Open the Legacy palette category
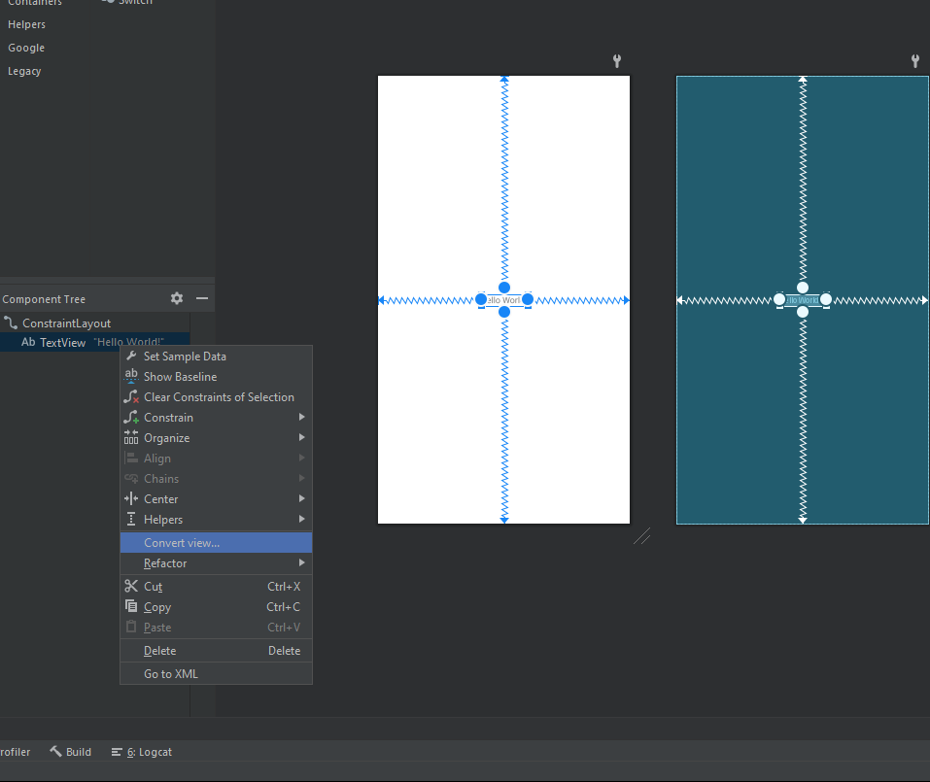Viewport: 930px width, 782px height. (24, 71)
